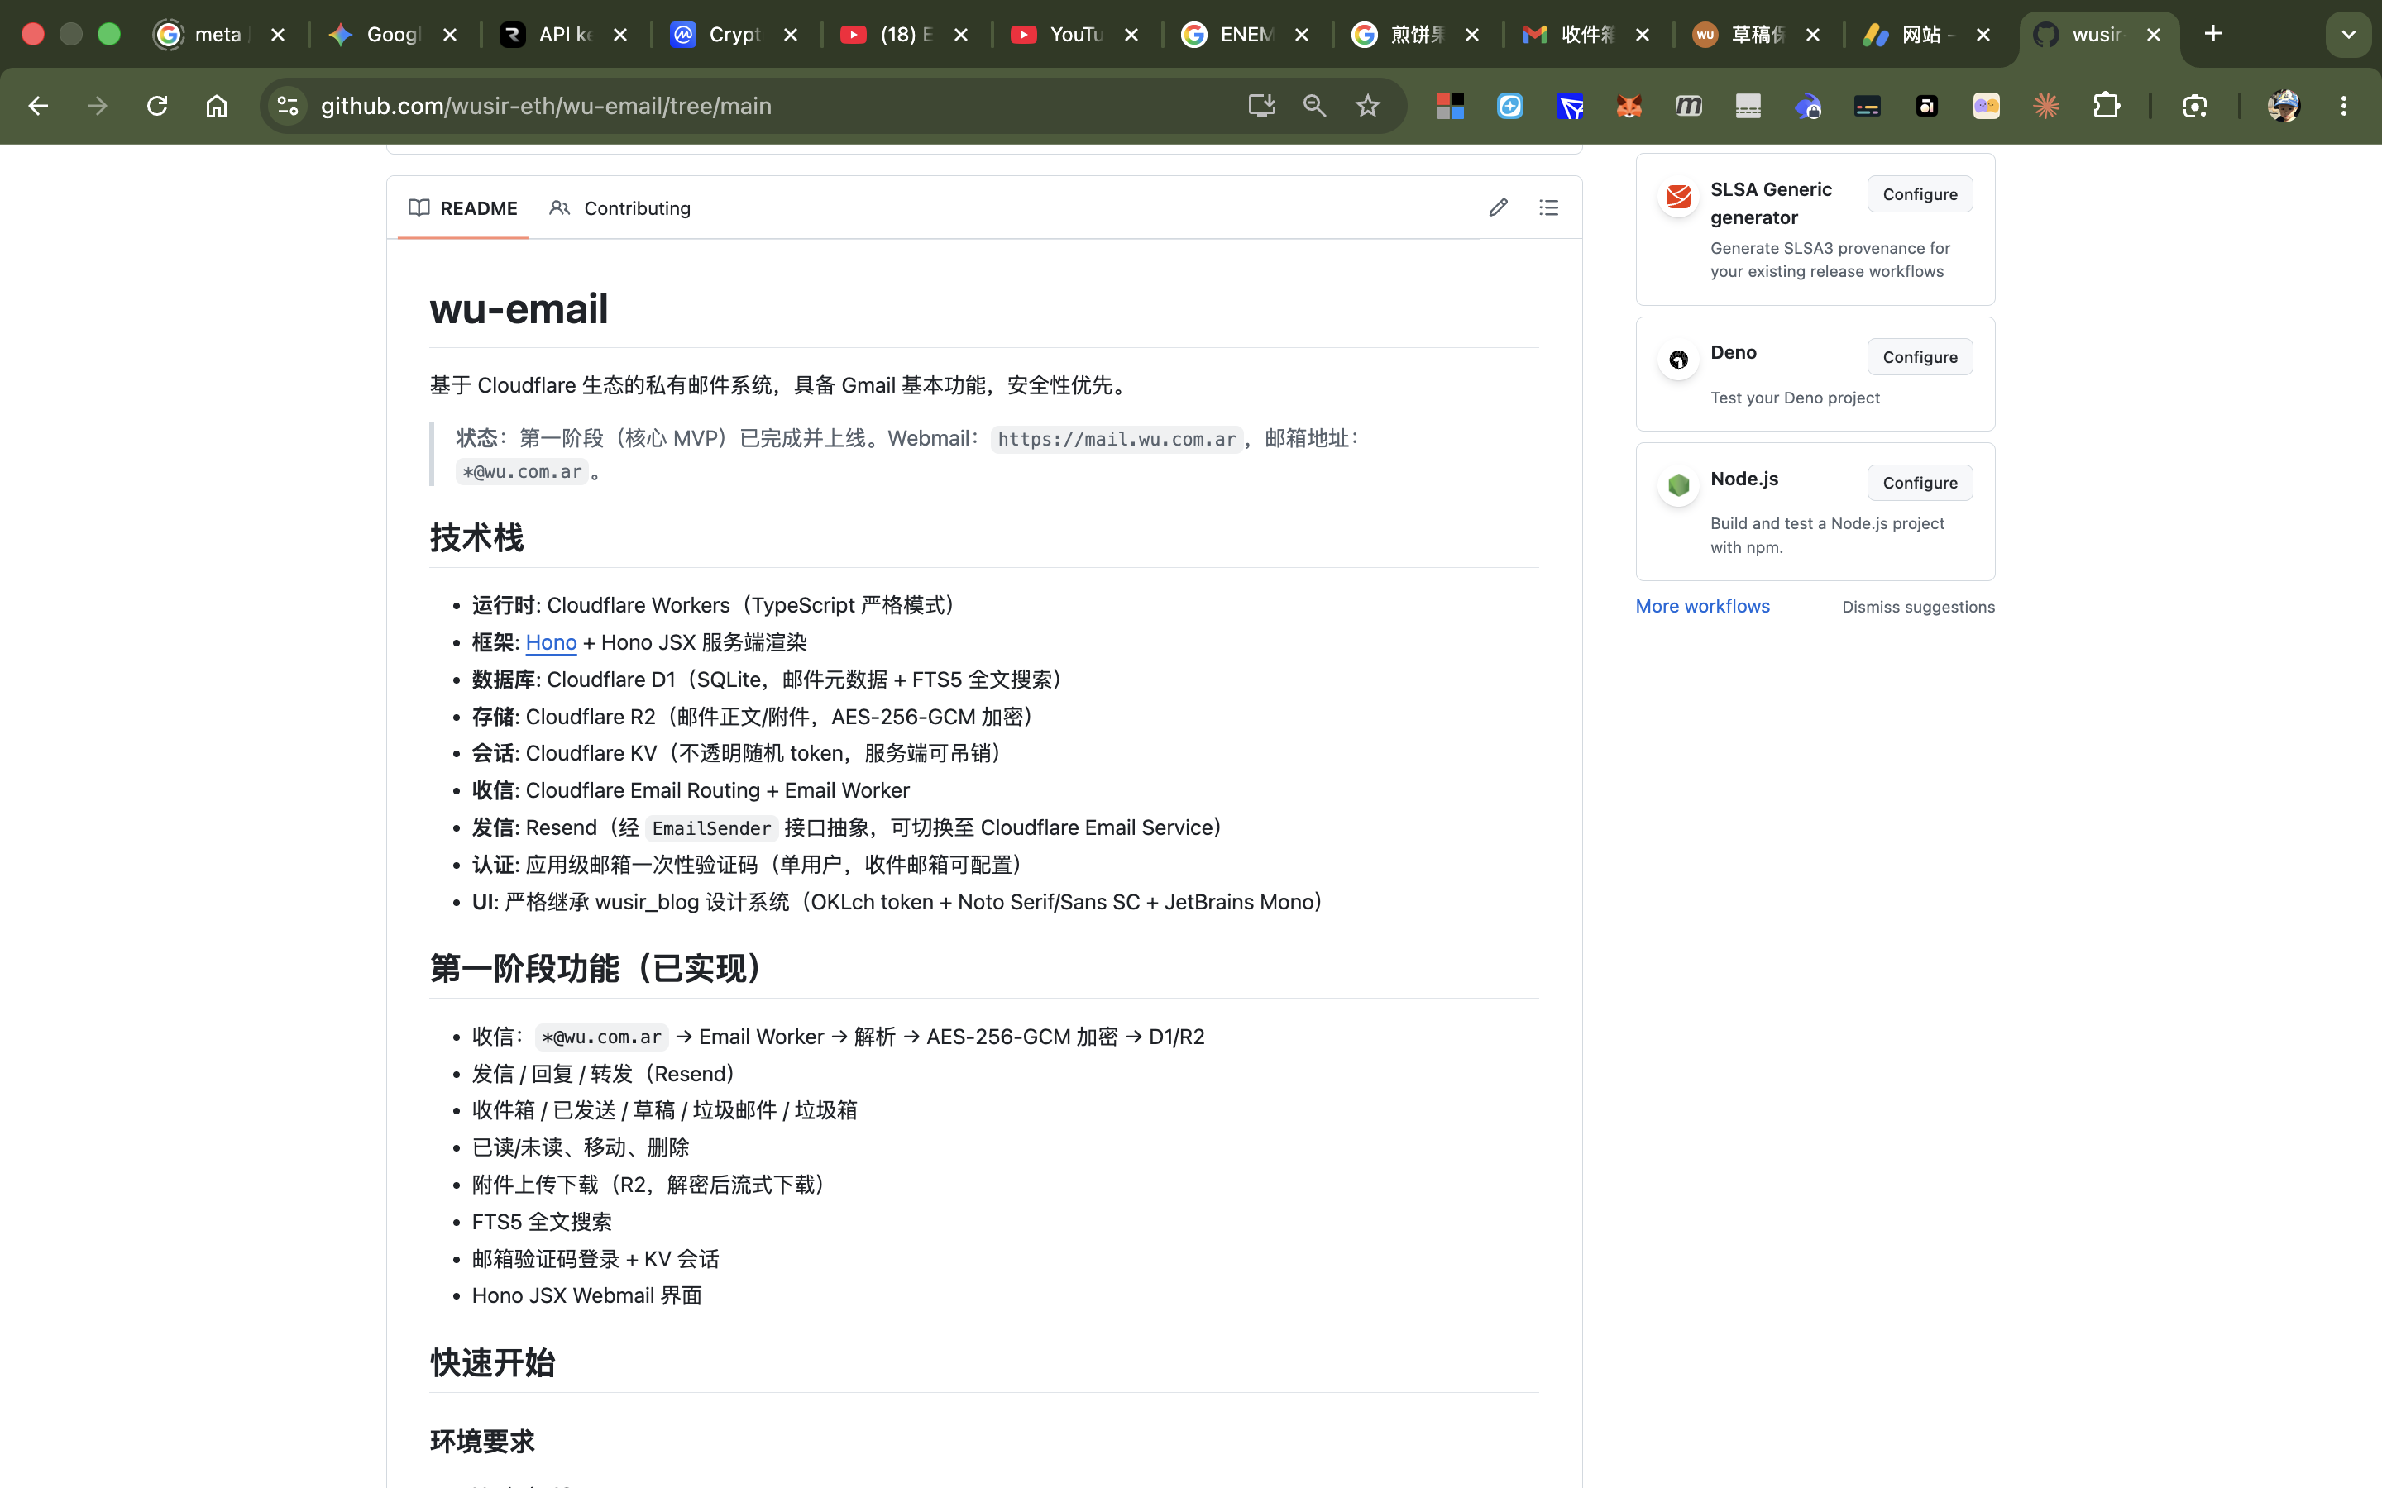
Task: Expand the tab search dropdown arrow
Action: pyautogui.click(x=2347, y=35)
